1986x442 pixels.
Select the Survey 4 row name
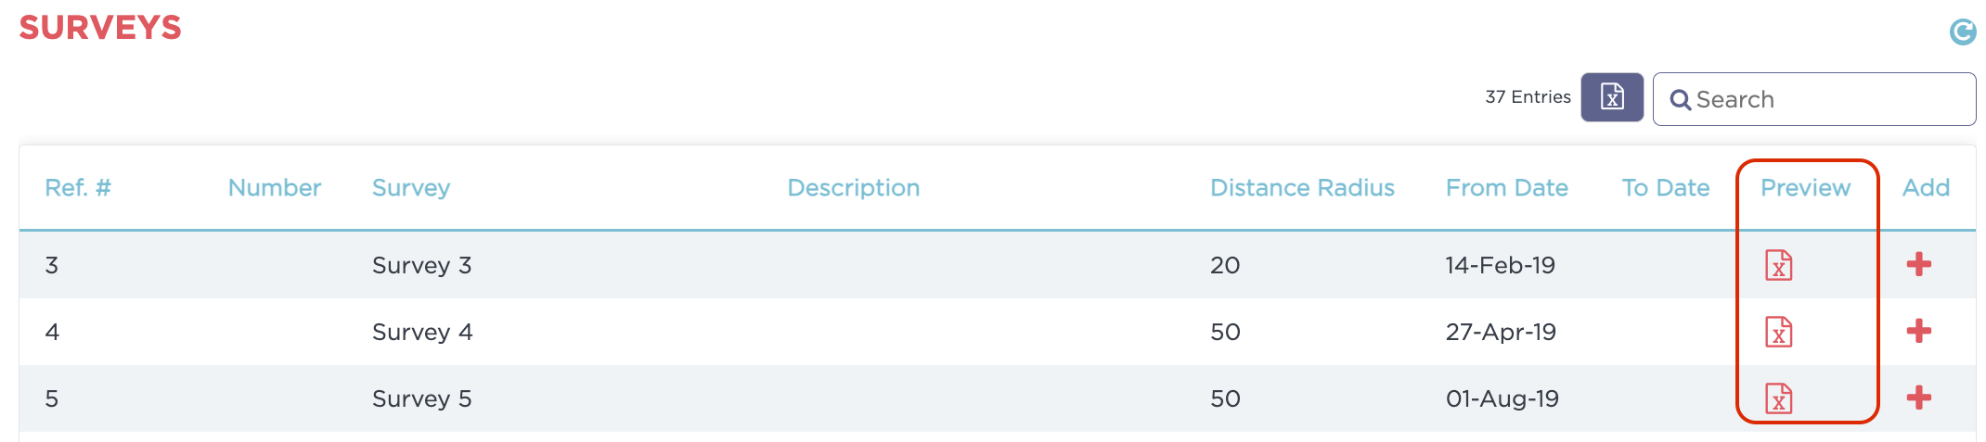pos(422,333)
